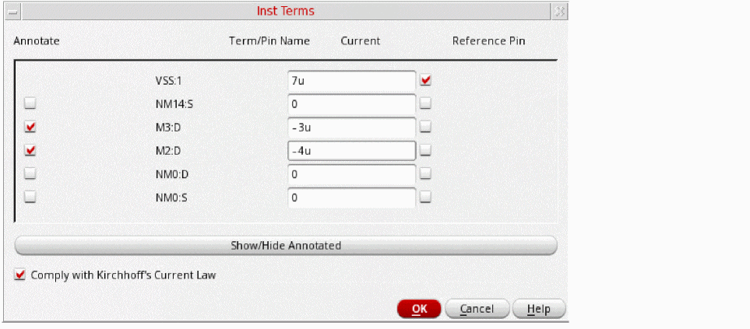The height and width of the screenshot is (329, 750).
Task: Enable reference pin for NM0:D
Action: point(425,173)
